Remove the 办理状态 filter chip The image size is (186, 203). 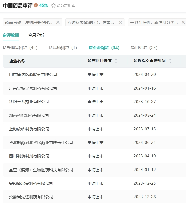click(x=121, y=22)
